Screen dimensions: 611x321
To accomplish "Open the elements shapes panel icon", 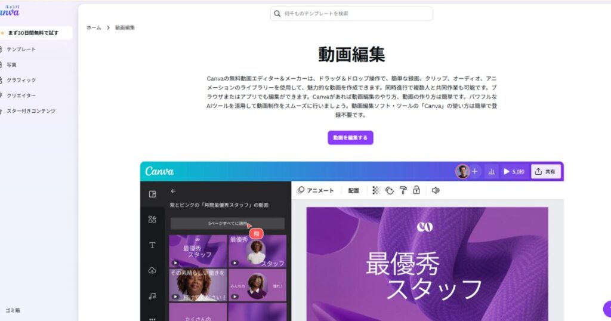I will click(x=152, y=220).
